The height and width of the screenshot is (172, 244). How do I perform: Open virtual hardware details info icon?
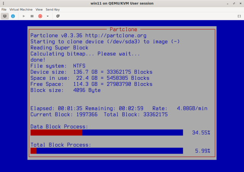click(x=13, y=16)
